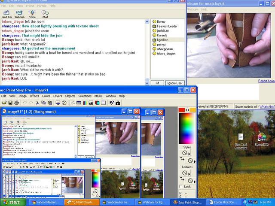Image resolution: width=275 pixels, height=206 pixels.
Task: Open New Text Document desktop icon
Action: (241, 141)
